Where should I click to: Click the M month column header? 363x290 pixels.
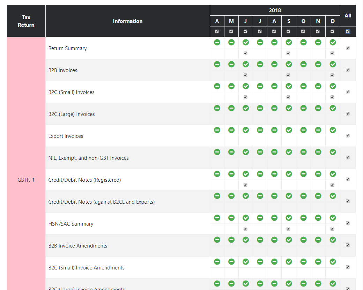pos(231,21)
